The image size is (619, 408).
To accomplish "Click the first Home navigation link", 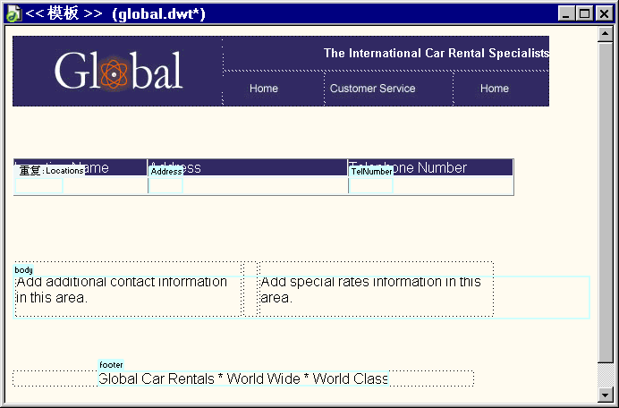I will point(264,88).
